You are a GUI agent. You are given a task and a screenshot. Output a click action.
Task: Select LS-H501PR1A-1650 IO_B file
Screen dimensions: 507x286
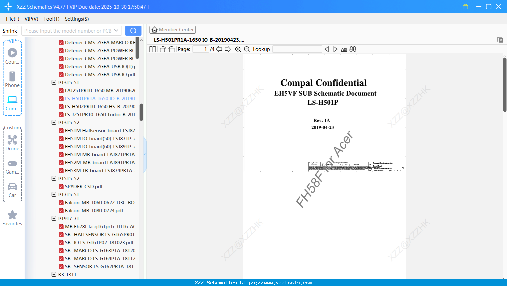tap(97, 98)
